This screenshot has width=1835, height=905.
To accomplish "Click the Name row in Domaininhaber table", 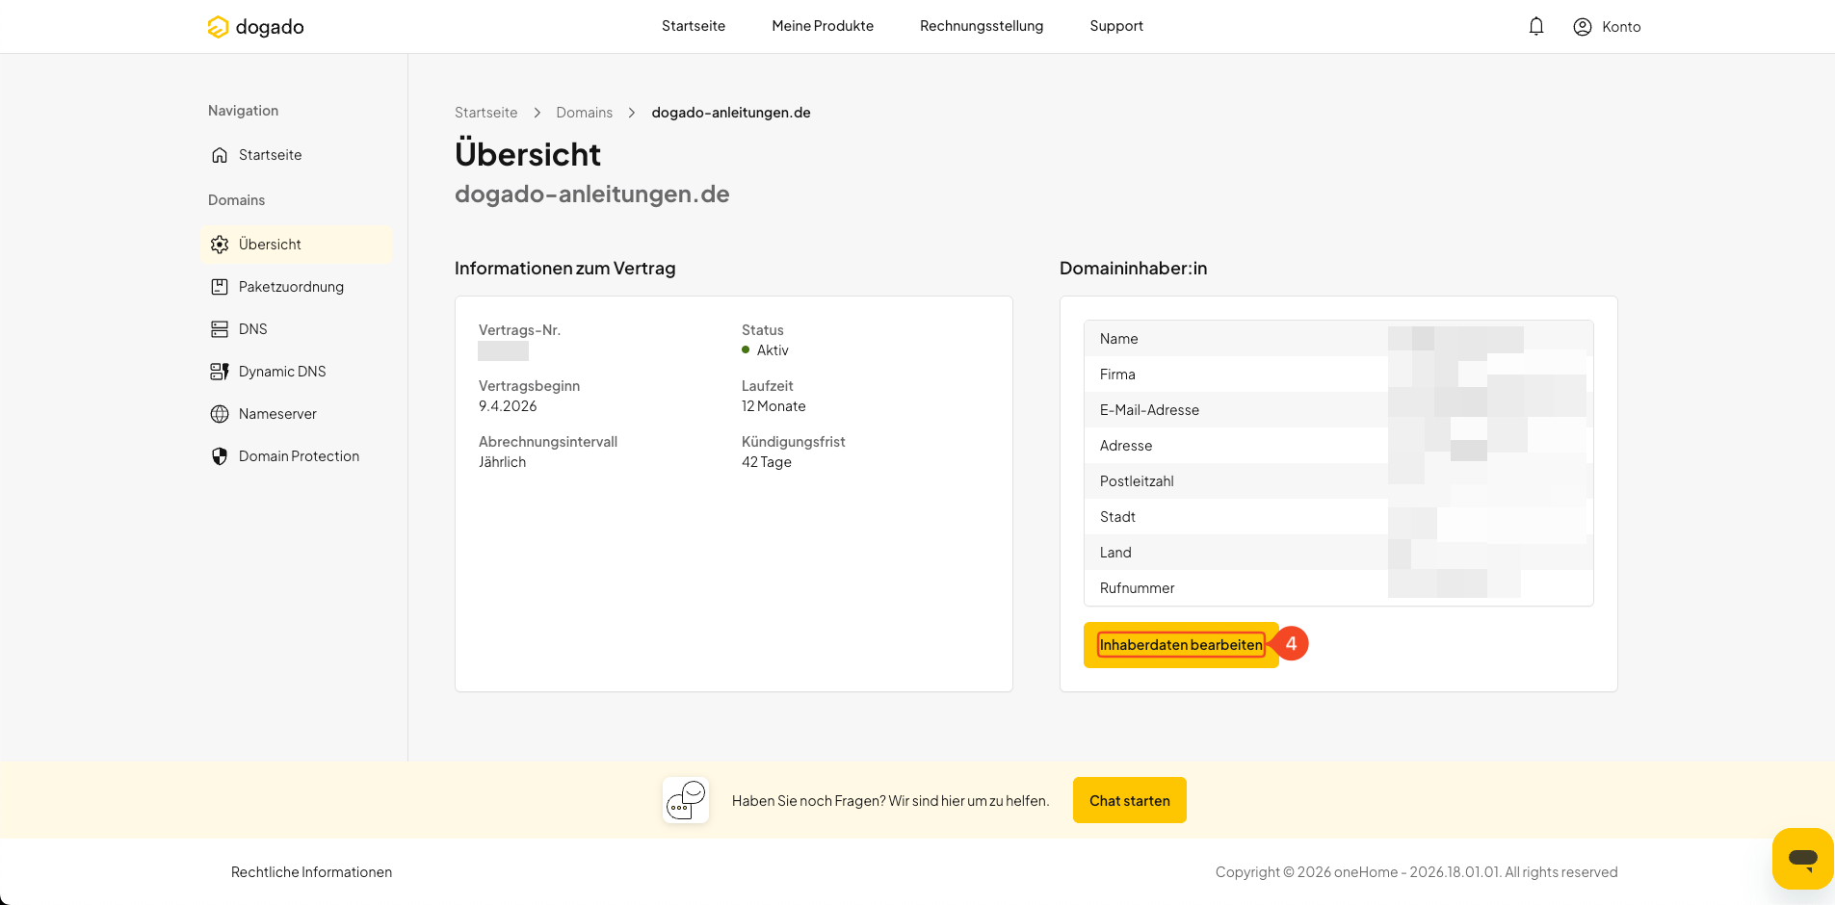I will tap(1339, 339).
